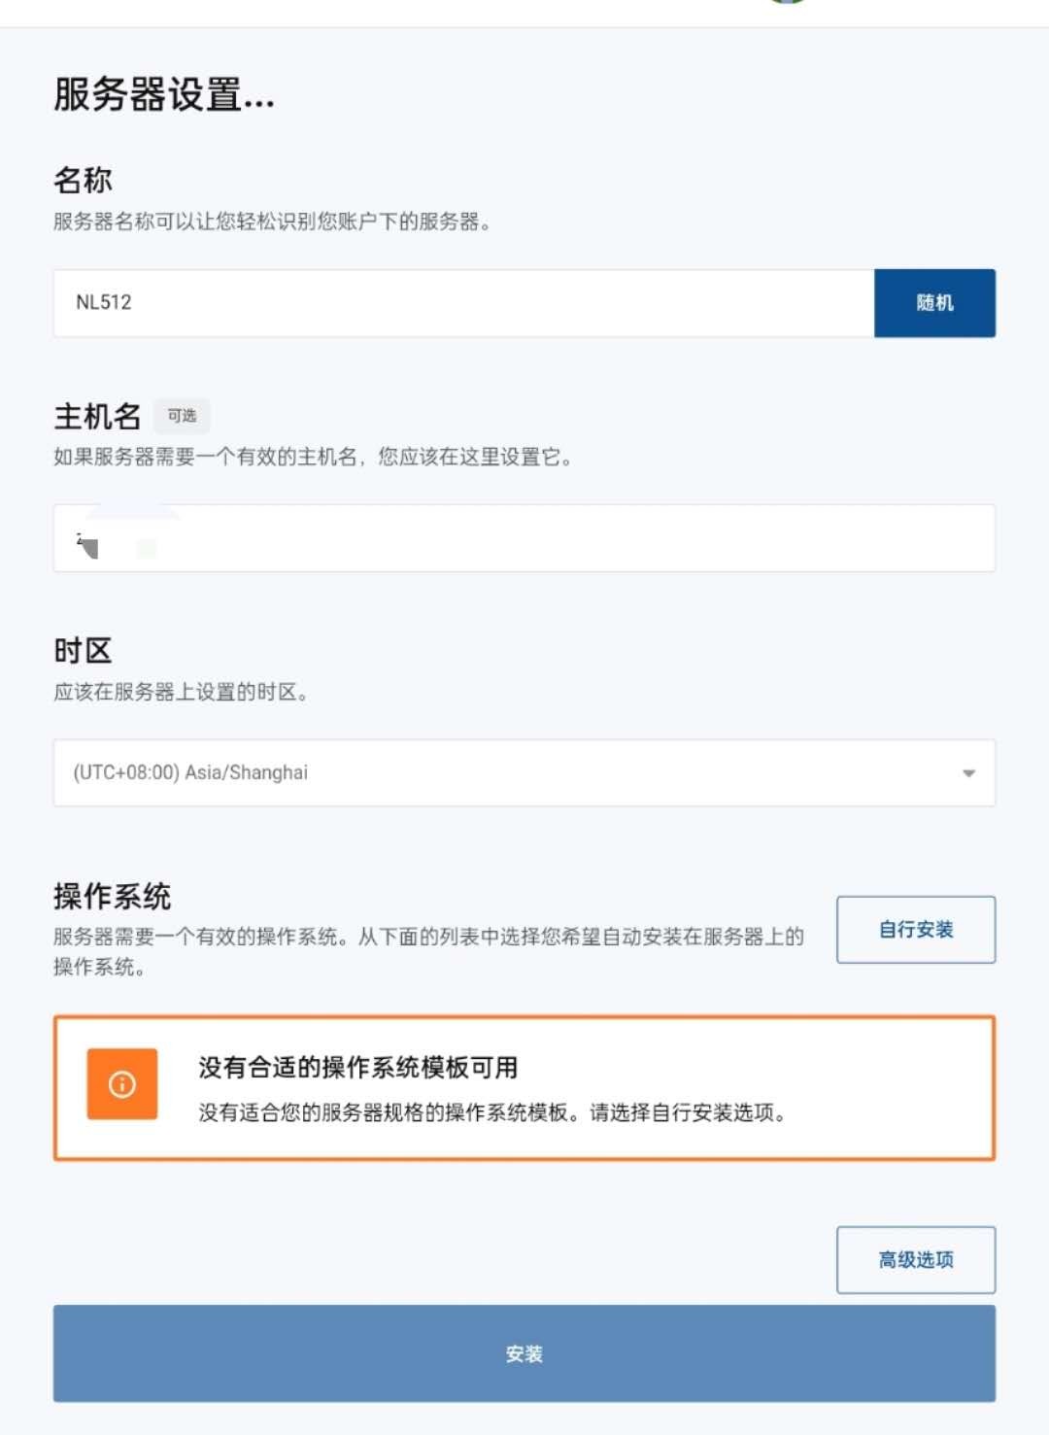The height and width of the screenshot is (1435, 1049).
Task: Click the caret arrow of timezone selector
Action: point(968,773)
